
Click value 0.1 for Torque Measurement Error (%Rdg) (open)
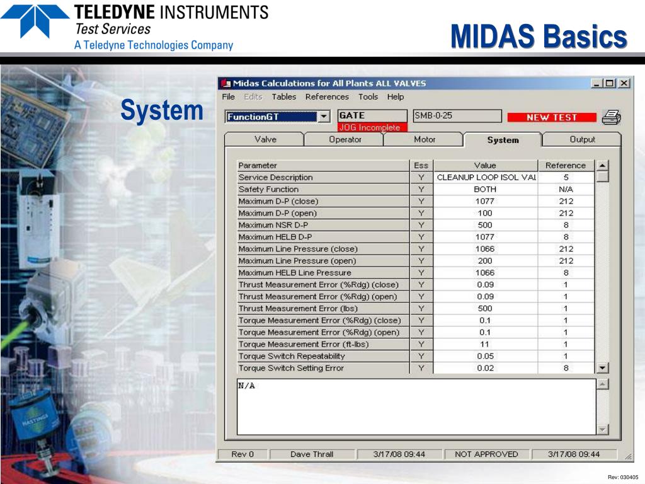[486, 333]
